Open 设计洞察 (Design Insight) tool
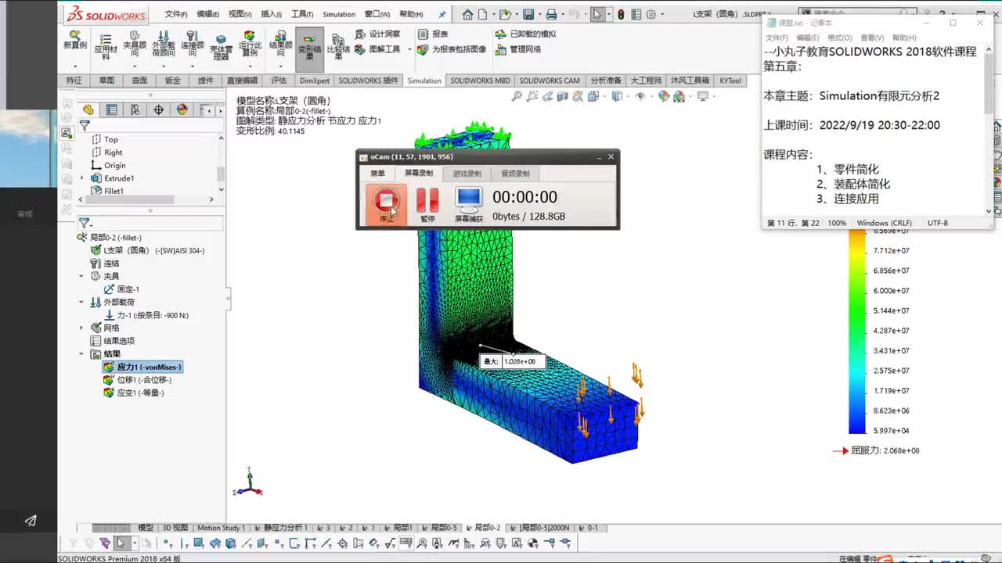This screenshot has height=563, width=1002. pyautogui.click(x=377, y=34)
